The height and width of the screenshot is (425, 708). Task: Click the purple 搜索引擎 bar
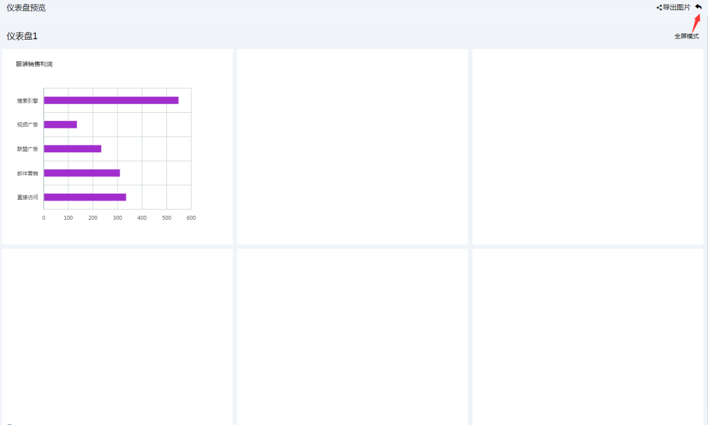[111, 100]
